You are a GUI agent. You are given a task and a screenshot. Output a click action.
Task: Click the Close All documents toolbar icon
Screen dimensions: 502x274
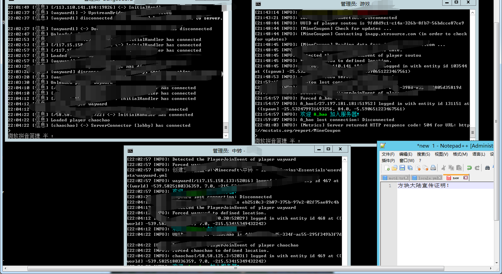pos(425,168)
